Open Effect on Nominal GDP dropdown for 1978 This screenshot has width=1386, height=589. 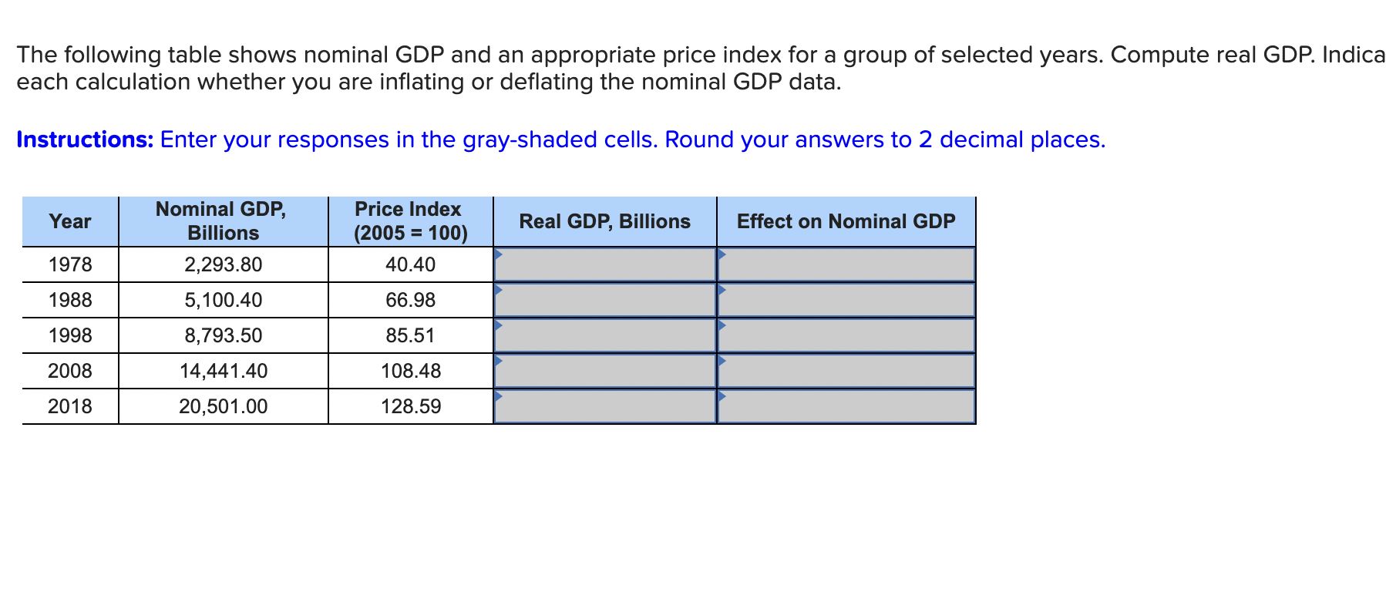[x=846, y=264]
